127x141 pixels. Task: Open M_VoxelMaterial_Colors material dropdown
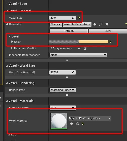pos(90,118)
